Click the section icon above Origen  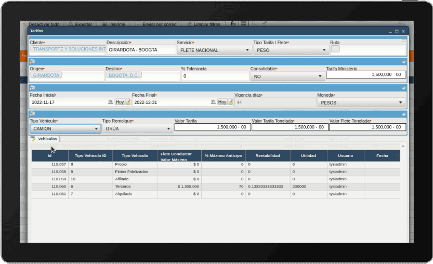(x=32, y=61)
